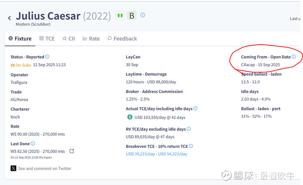303x185 pixels.
Task: Click USD 103,555/day @ 42 days value
Action: (x=160, y=117)
